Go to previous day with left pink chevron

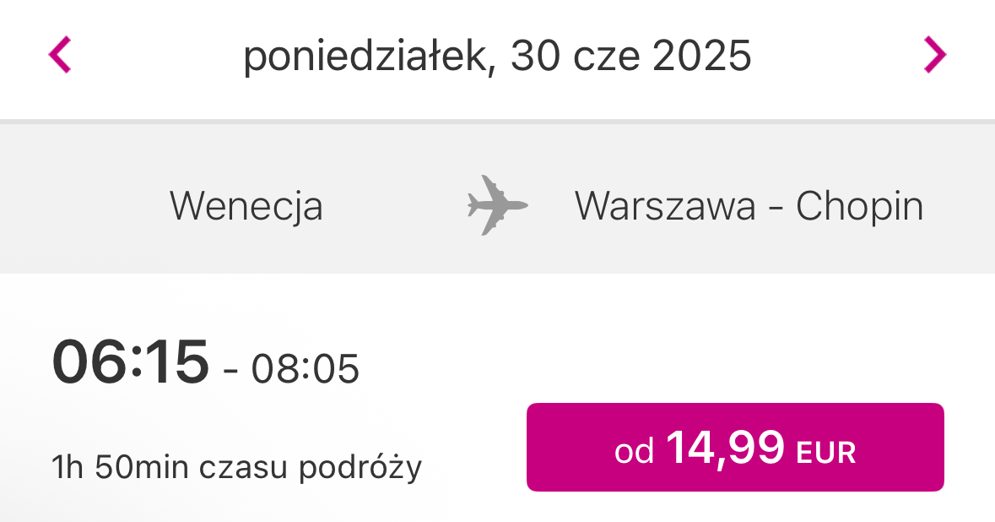60,55
